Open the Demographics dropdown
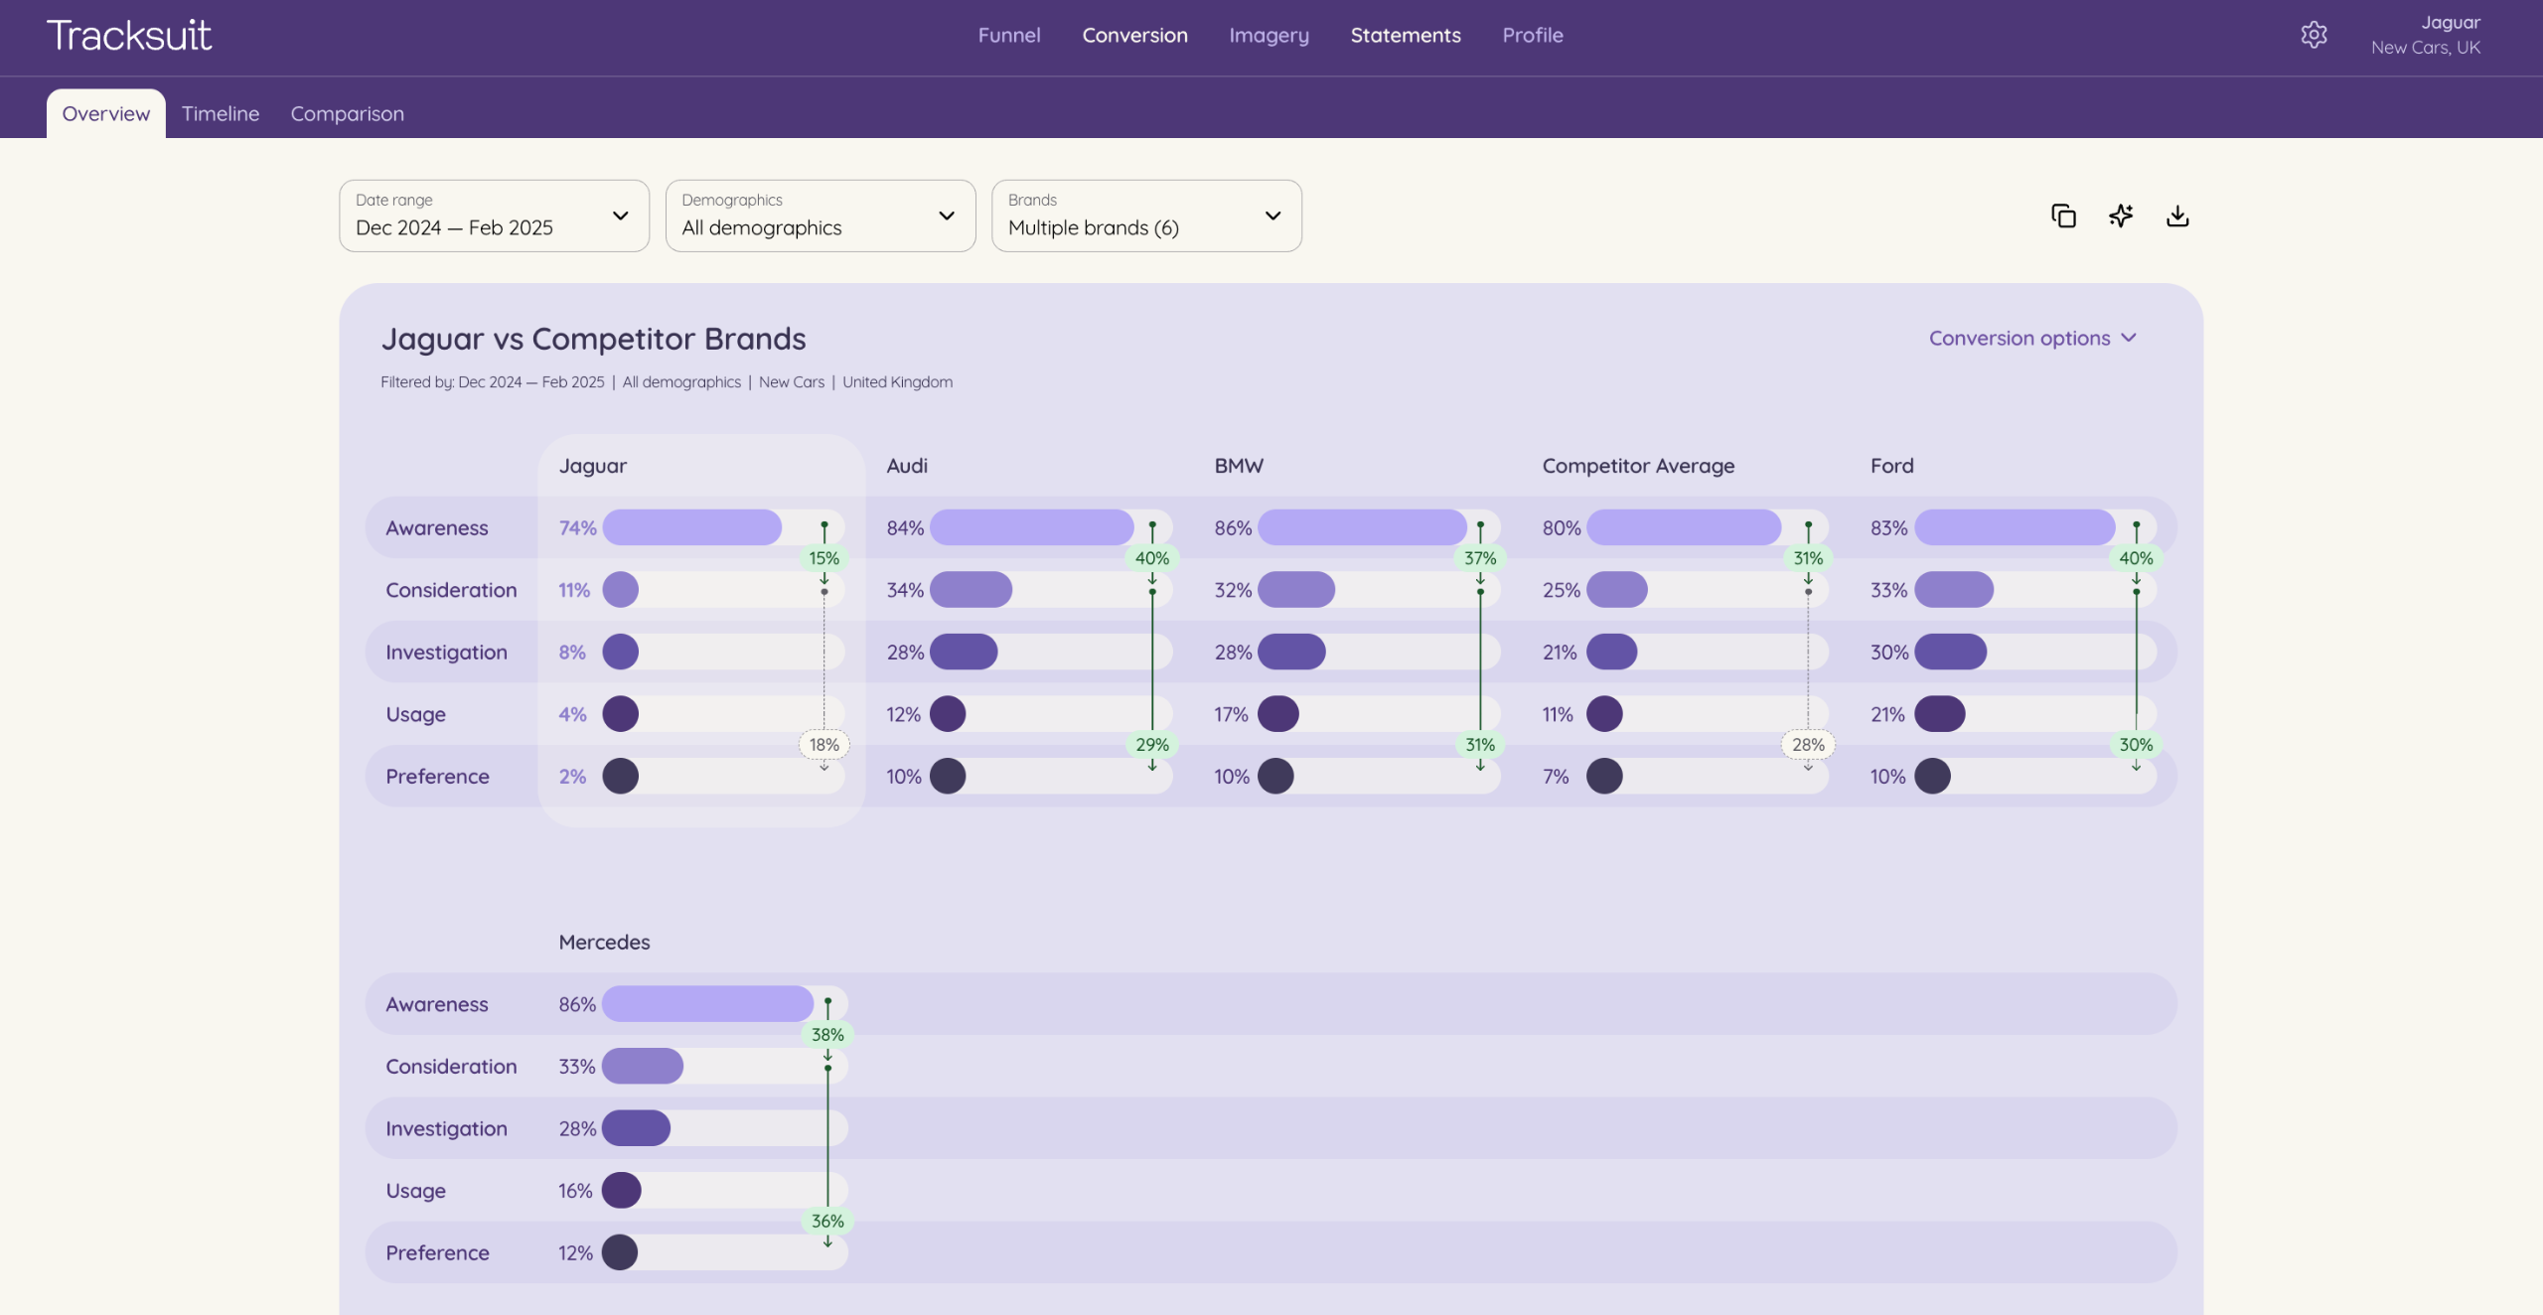 point(820,216)
